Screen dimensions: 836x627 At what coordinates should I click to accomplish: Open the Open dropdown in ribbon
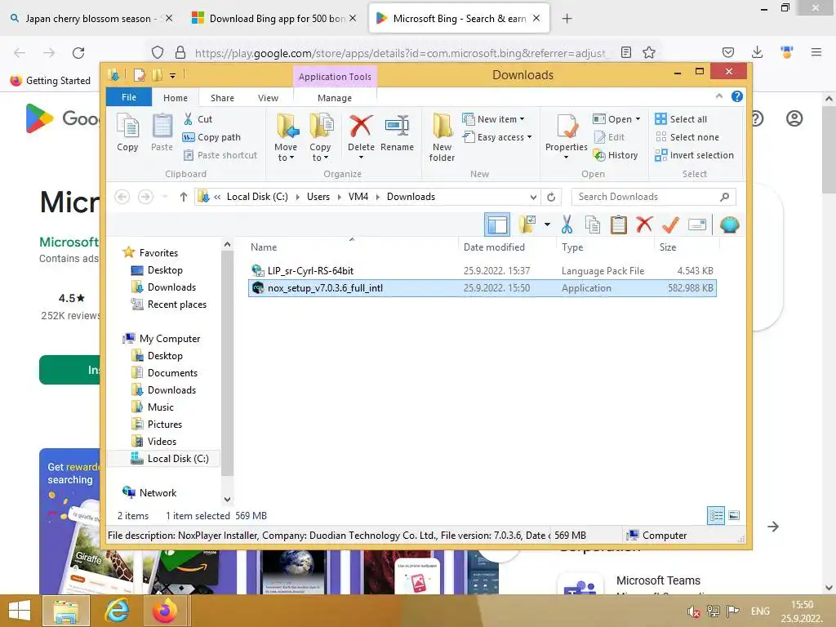pyautogui.click(x=616, y=119)
